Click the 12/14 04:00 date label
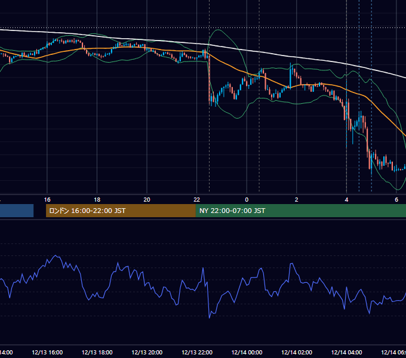The width and height of the screenshot is (406, 358). pyautogui.click(x=347, y=352)
